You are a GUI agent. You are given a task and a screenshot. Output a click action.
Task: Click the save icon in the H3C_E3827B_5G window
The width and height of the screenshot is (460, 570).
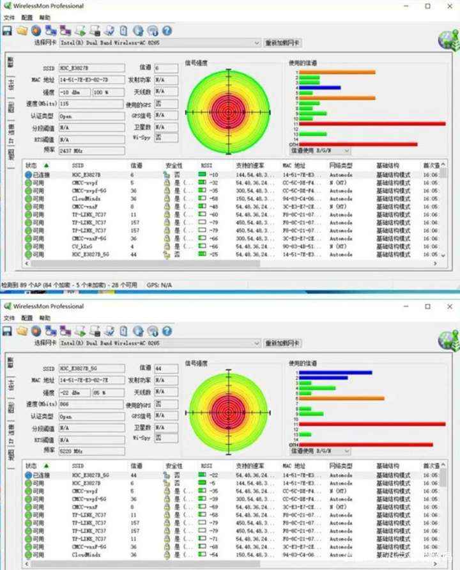[8, 331]
